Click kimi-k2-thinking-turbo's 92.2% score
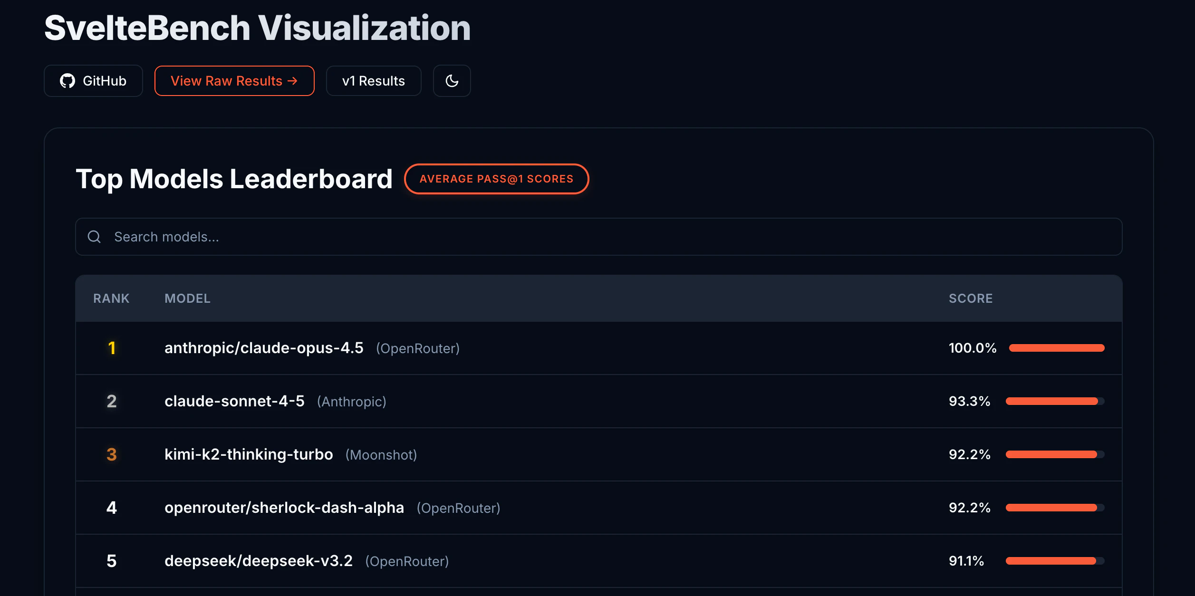Viewport: 1195px width, 596px height. tap(970, 454)
